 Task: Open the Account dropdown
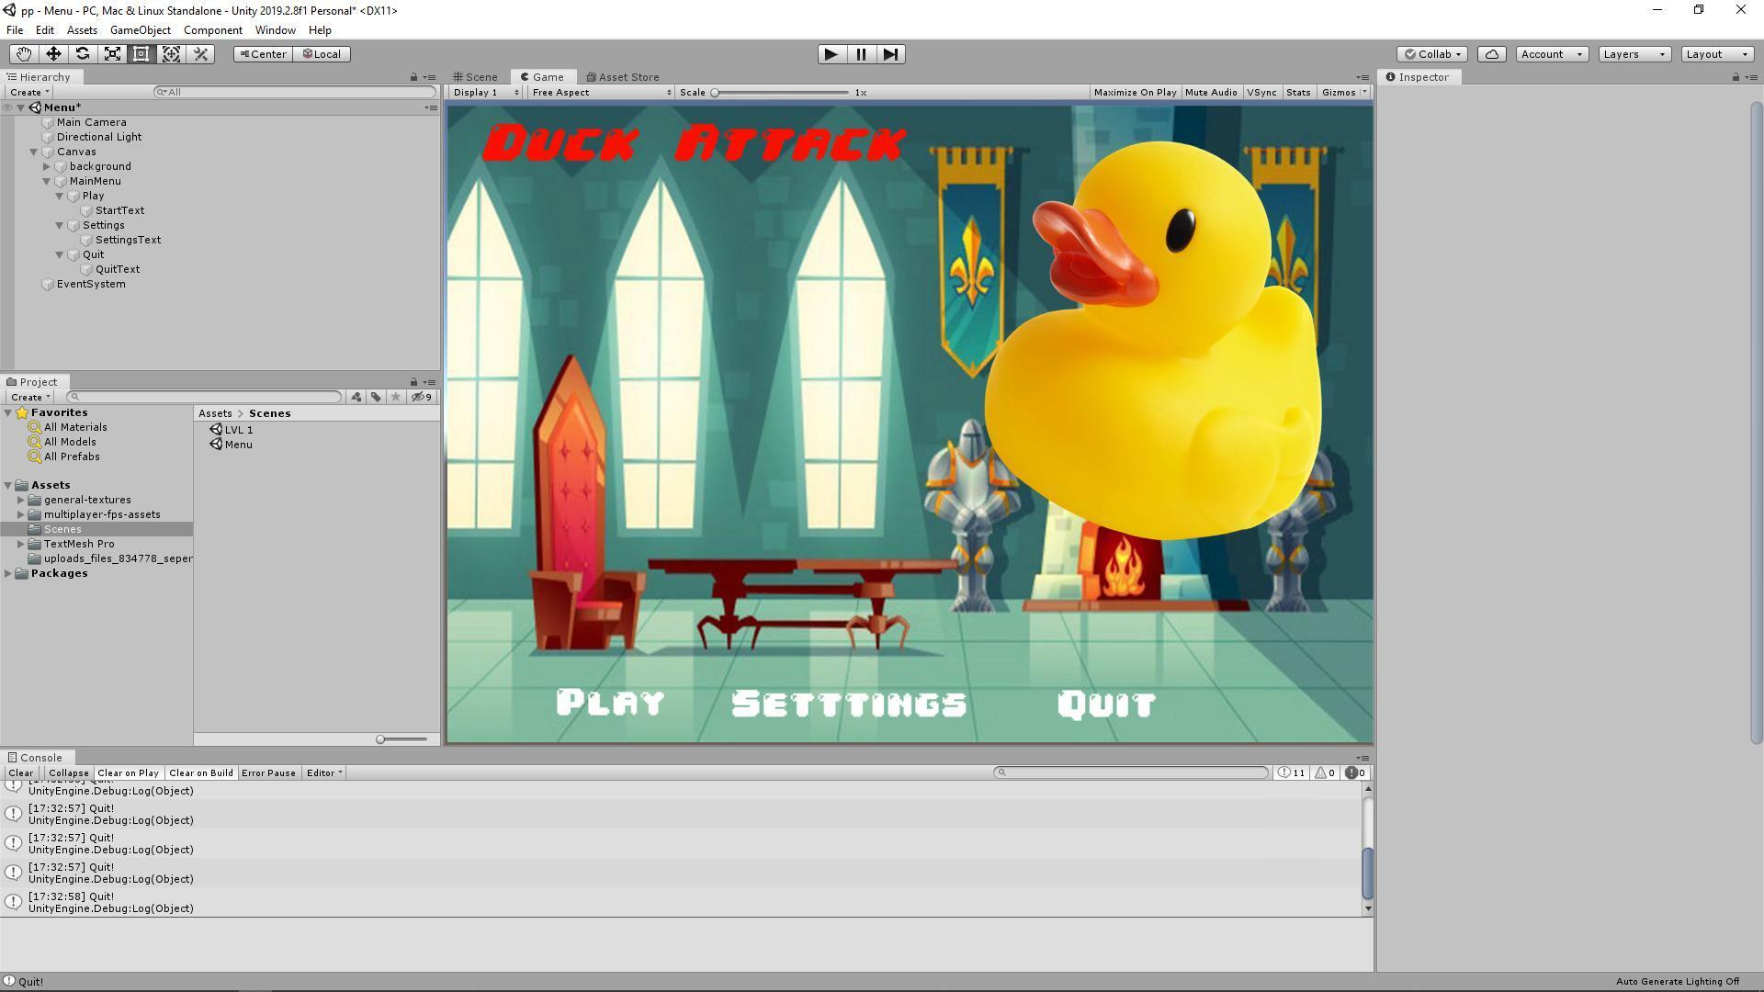(x=1552, y=54)
